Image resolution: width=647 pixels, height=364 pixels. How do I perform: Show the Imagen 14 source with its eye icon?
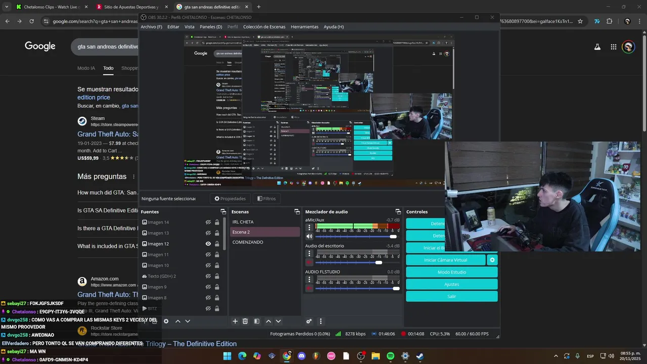pyautogui.click(x=208, y=222)
